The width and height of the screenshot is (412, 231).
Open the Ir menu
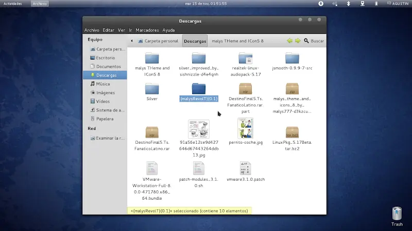[x=130, y=30]
